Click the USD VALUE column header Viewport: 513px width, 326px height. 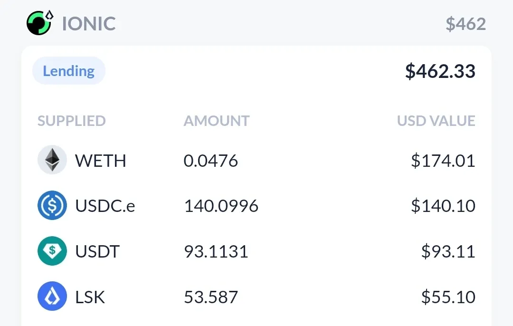[436, 121]
